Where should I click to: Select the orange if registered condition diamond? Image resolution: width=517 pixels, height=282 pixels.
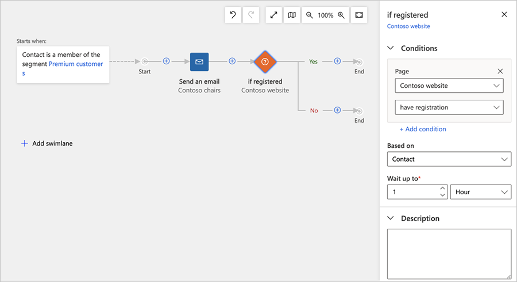(x=265, y=62)
